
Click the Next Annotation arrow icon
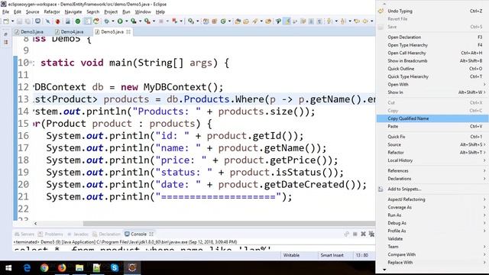point(329,21)
